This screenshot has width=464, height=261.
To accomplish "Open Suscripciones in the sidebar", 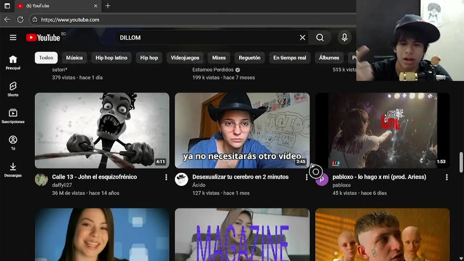I will pyautogui.click(x=13, y=116).
